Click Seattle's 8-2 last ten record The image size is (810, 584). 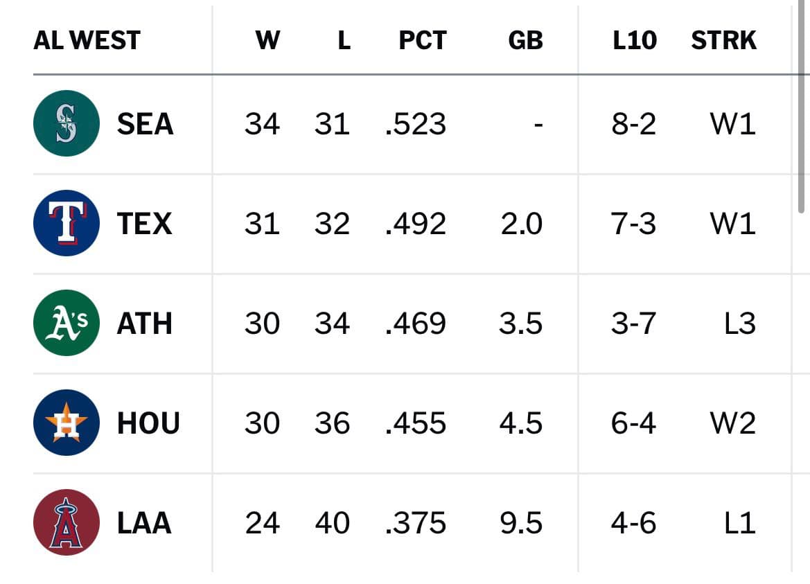click(634, 124)
